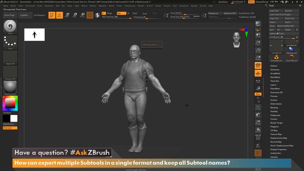Image resolution: width=304 pixels, height=171 pixels.
Task: Toggle the Mrgb mode button
Action: [x=110, y=13]
